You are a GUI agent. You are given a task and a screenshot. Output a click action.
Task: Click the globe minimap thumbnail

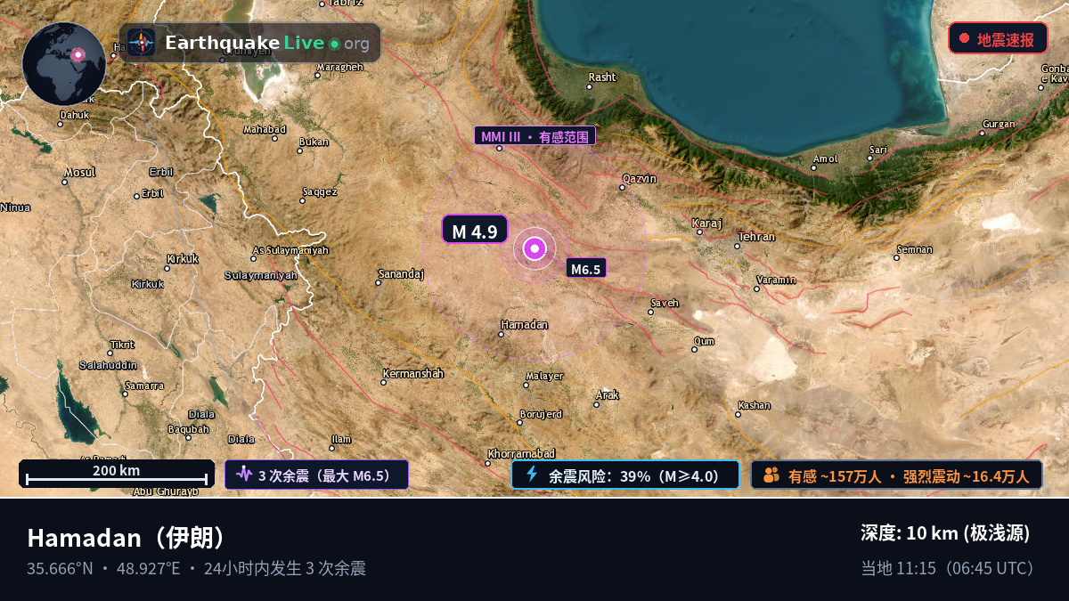[64, 64]
